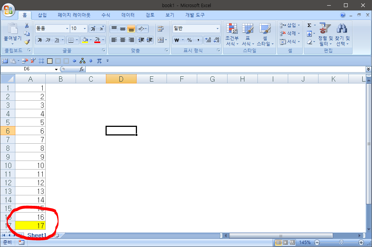The image size is (372, 247).
Task: Toggle bold 가 formatting
Action: [x=40, y=40]
